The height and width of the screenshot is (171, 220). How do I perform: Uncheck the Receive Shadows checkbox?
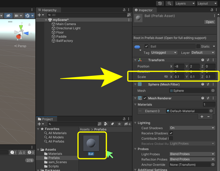point(171,133)
